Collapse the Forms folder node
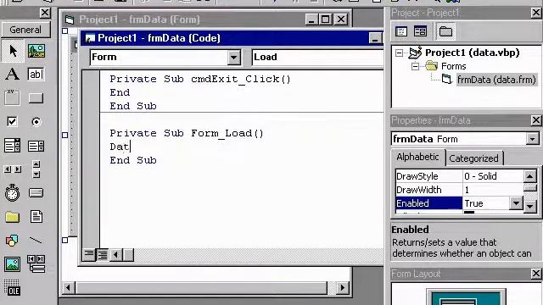Image resolution: width=543 pixels, height=305 pixels. pyautogui.click(x=415, y=66)
